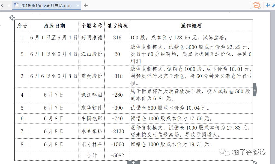Click the 珠江啤酒 stock name cell
Image resolution: width=275 pixels, height=164 pixels.
92,95
